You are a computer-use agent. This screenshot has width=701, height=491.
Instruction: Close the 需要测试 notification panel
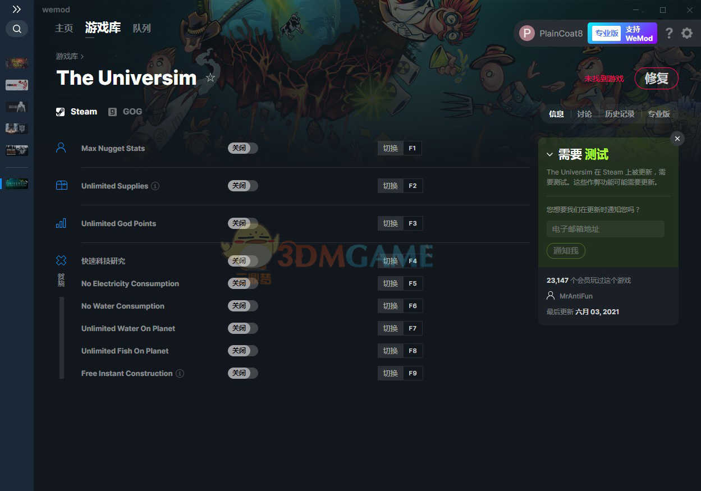(677, 139)
